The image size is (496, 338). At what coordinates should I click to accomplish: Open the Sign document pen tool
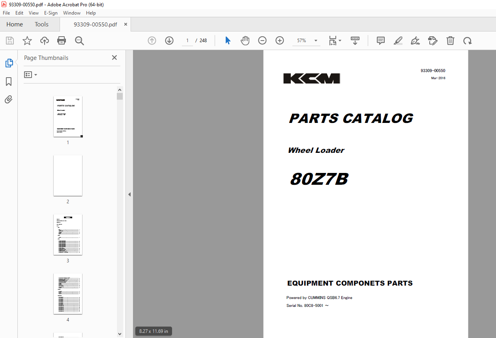(x=415, y=41)
